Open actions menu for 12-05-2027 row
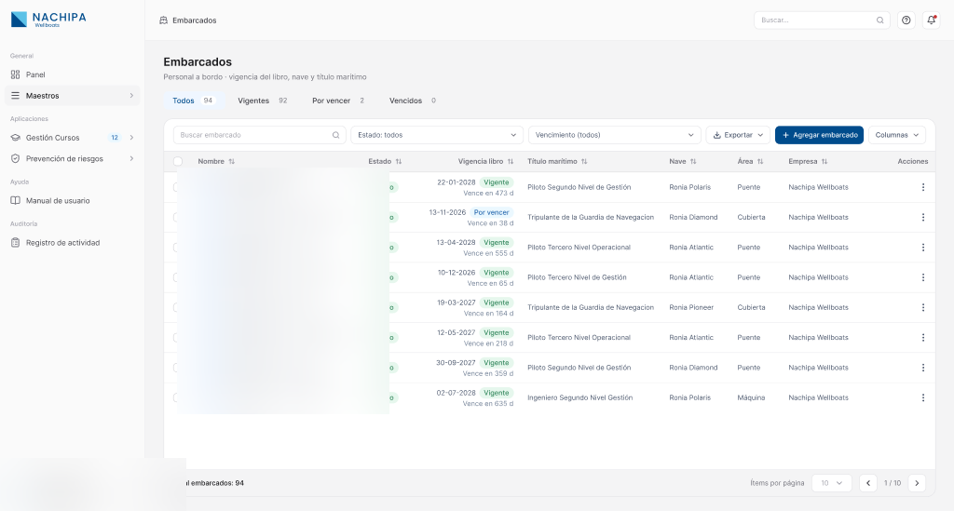This screenshot has width=954, height=511. pyautogui.click(x=923, y=338)
